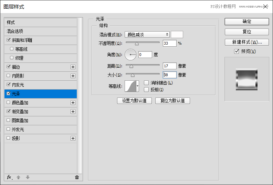Click the move effect down arrow

(x=28, y=177)
